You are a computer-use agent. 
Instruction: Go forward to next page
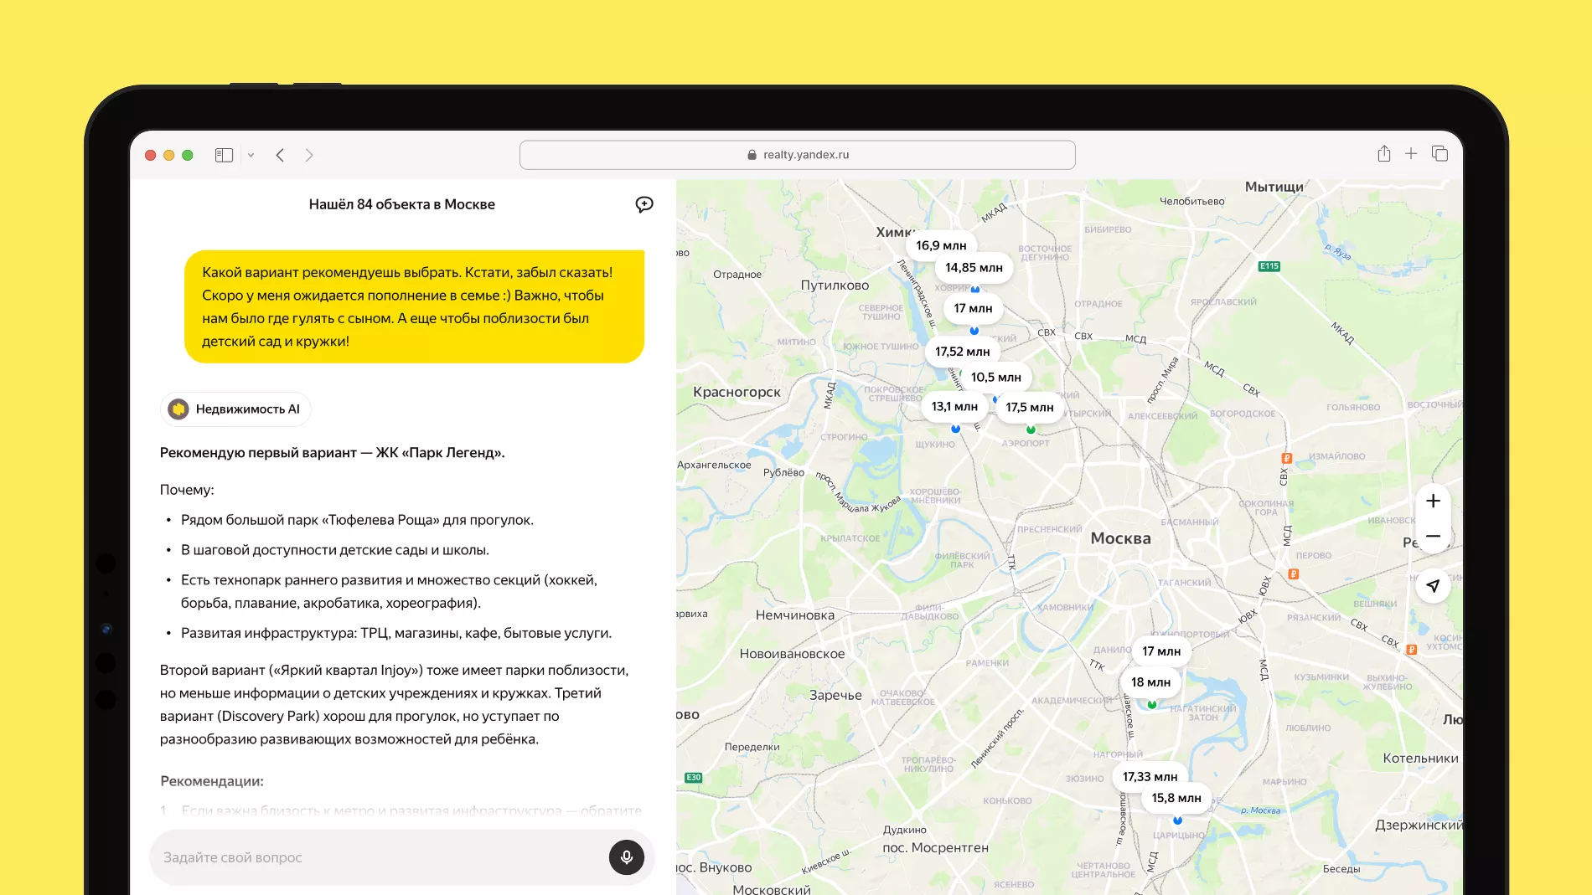[x=309, y=155]
